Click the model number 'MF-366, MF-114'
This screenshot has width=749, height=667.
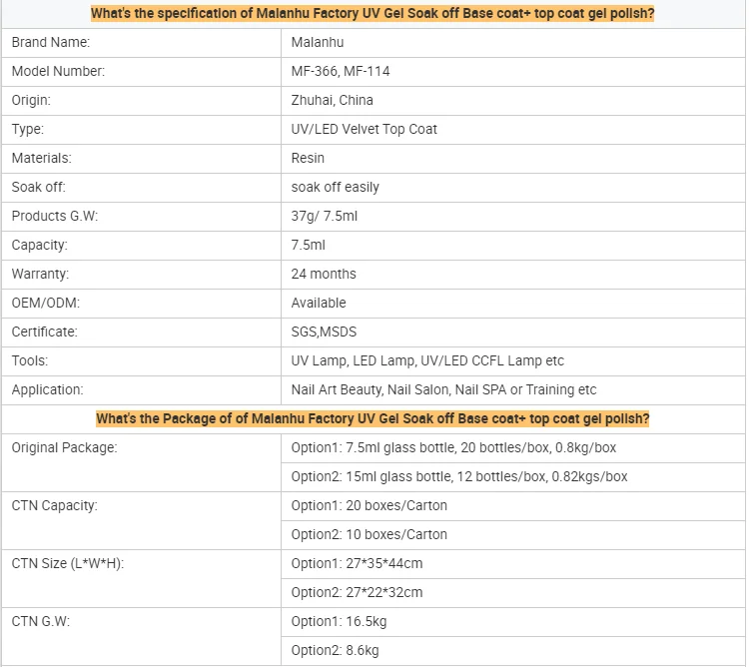340,72
